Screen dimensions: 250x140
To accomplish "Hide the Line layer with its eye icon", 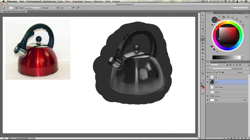I will pyautogui.click(x=207, y=77).
